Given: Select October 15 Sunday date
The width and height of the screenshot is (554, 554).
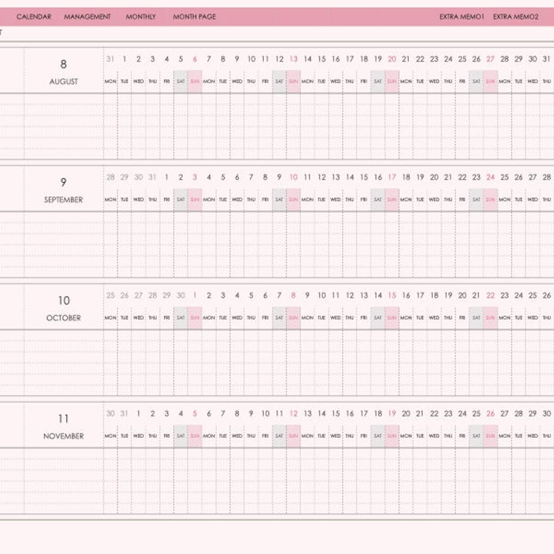Looking at the screenshot, I should (x=392, y=296).
